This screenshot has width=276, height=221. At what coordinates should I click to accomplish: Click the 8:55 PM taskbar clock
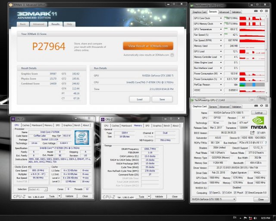coord(266,218)
